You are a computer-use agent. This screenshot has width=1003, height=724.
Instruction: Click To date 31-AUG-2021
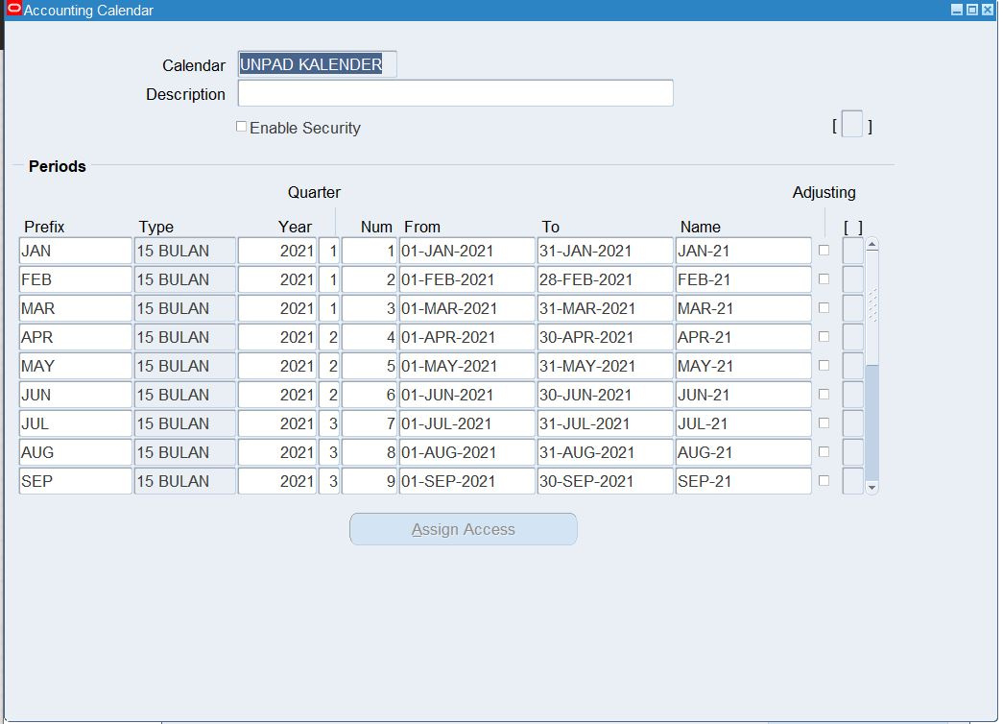point(605,452)
